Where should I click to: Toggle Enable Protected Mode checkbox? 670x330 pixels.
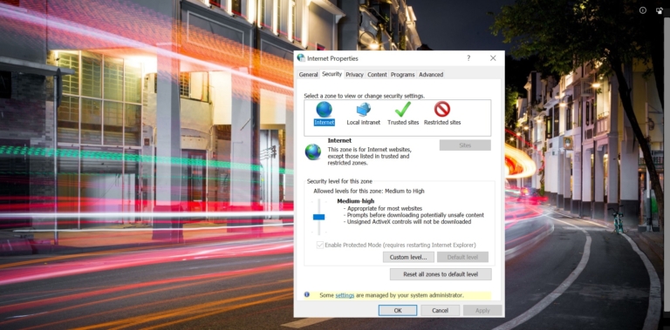pyautogui.click(x=319, y=245)
